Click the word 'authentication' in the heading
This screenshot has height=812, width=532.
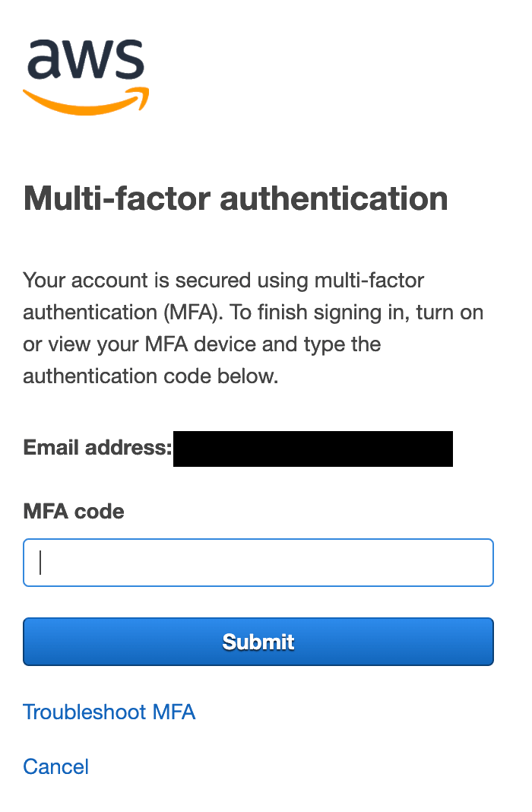tap(334, 199)
